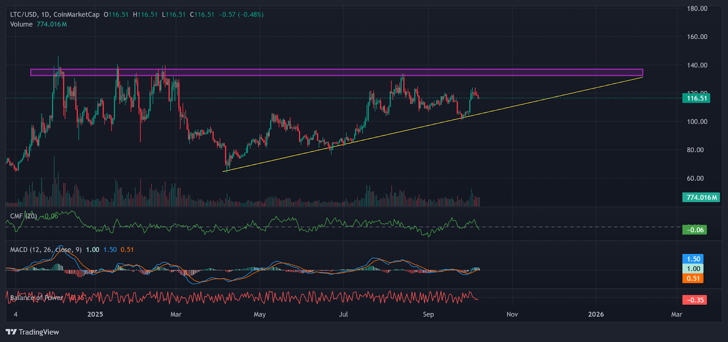Image resolution: width=728 pixels, height=342 pixels.
Task: Click the red Balance of Power tag -0.35
Action: point(695,300)
